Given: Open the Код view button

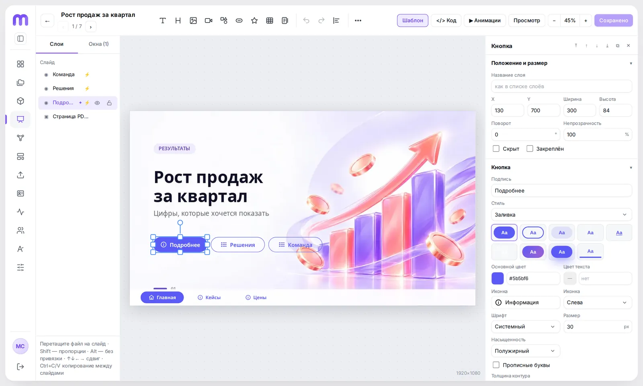Looking at the screenshot, I should coord(446,21).
